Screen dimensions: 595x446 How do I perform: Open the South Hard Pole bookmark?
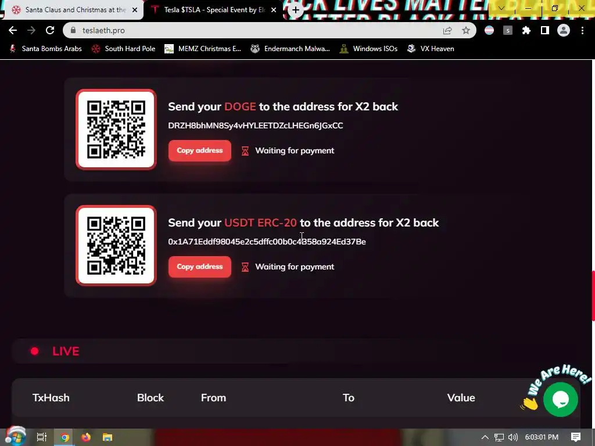124,49
